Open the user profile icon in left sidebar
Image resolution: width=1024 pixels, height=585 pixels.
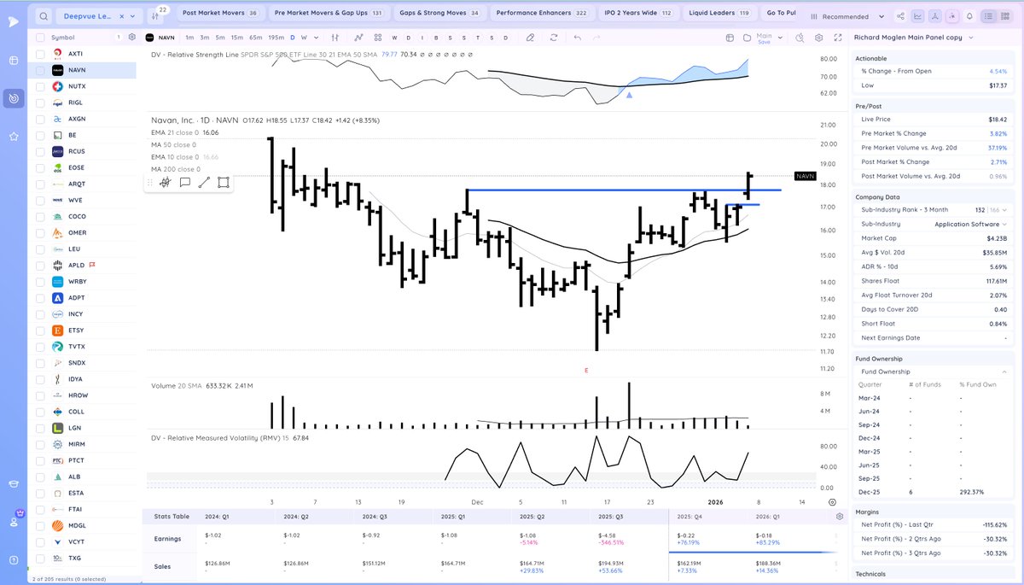tap(14, 522)
